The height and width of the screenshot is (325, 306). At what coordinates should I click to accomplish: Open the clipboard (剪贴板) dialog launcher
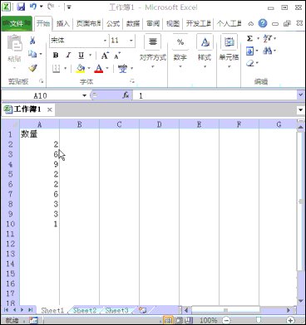pyautogui.click(x=42, y=81)
